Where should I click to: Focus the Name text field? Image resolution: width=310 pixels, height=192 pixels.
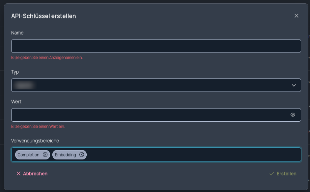156,46
